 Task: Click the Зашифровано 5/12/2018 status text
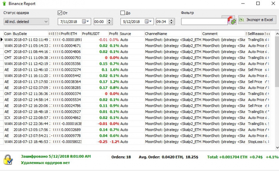point(56,156)
